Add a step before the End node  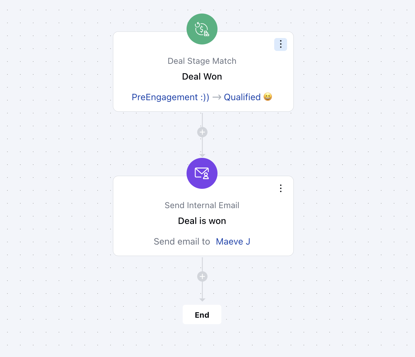click(x=202, y=276)
